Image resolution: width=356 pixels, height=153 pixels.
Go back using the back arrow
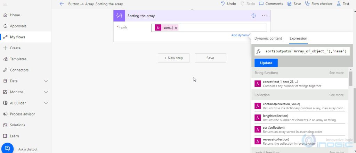pos(62,4)
